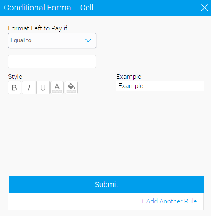Click the Example heading label

click(x=129, y=77)
